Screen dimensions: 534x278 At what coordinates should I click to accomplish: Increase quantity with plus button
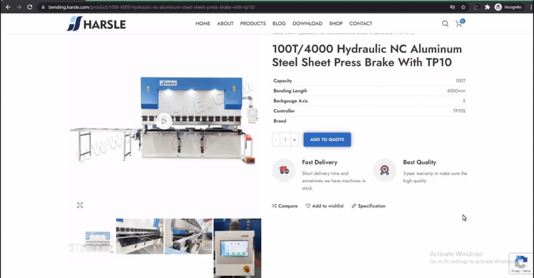click(294, 140)
